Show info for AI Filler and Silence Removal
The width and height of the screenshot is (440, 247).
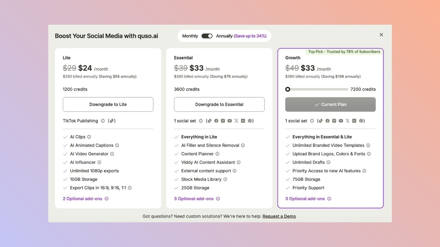click(243, 145)
